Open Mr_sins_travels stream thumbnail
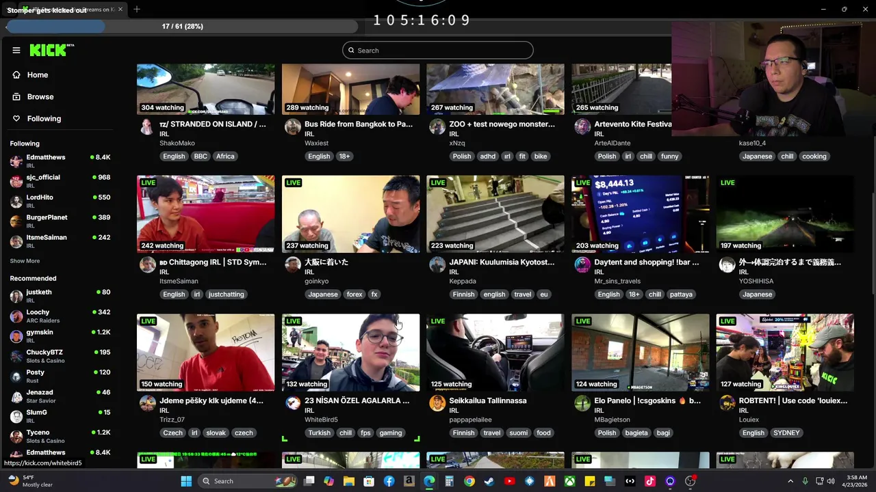The image size is (876, 492). tap(641, 214)
